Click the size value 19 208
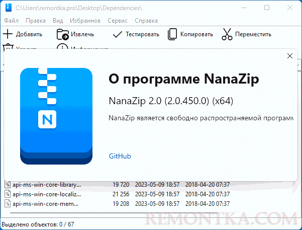 pyautogui.click(x=121, y=204)
